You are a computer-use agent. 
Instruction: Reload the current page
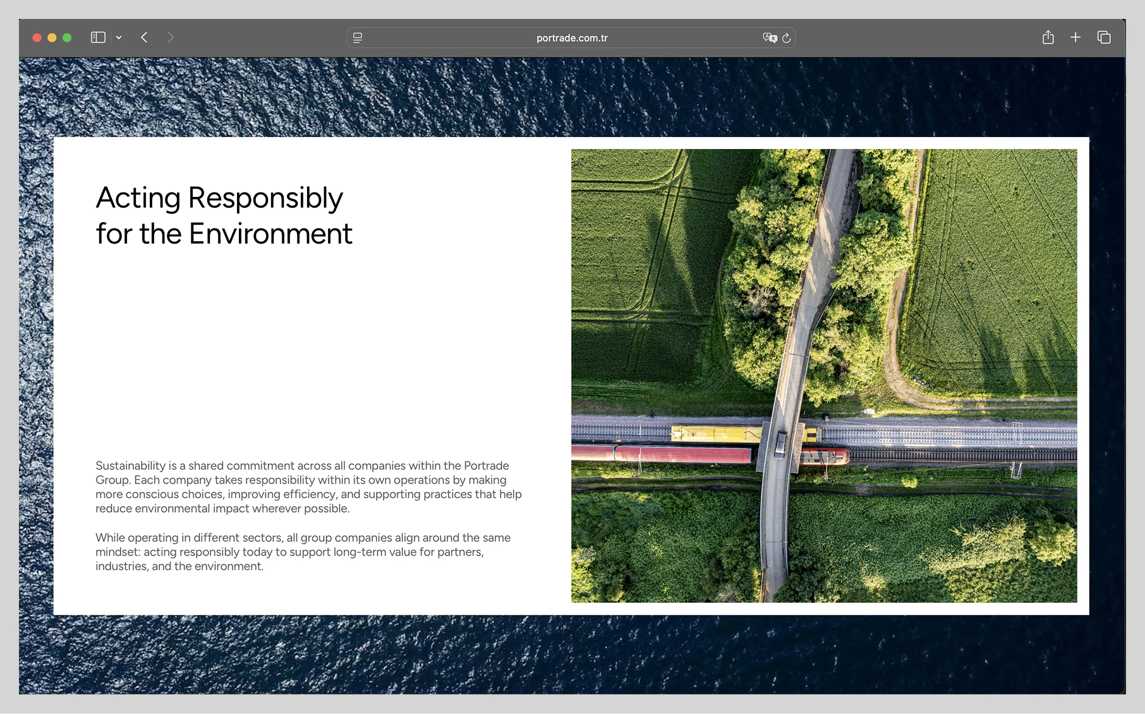click(787, 38)
